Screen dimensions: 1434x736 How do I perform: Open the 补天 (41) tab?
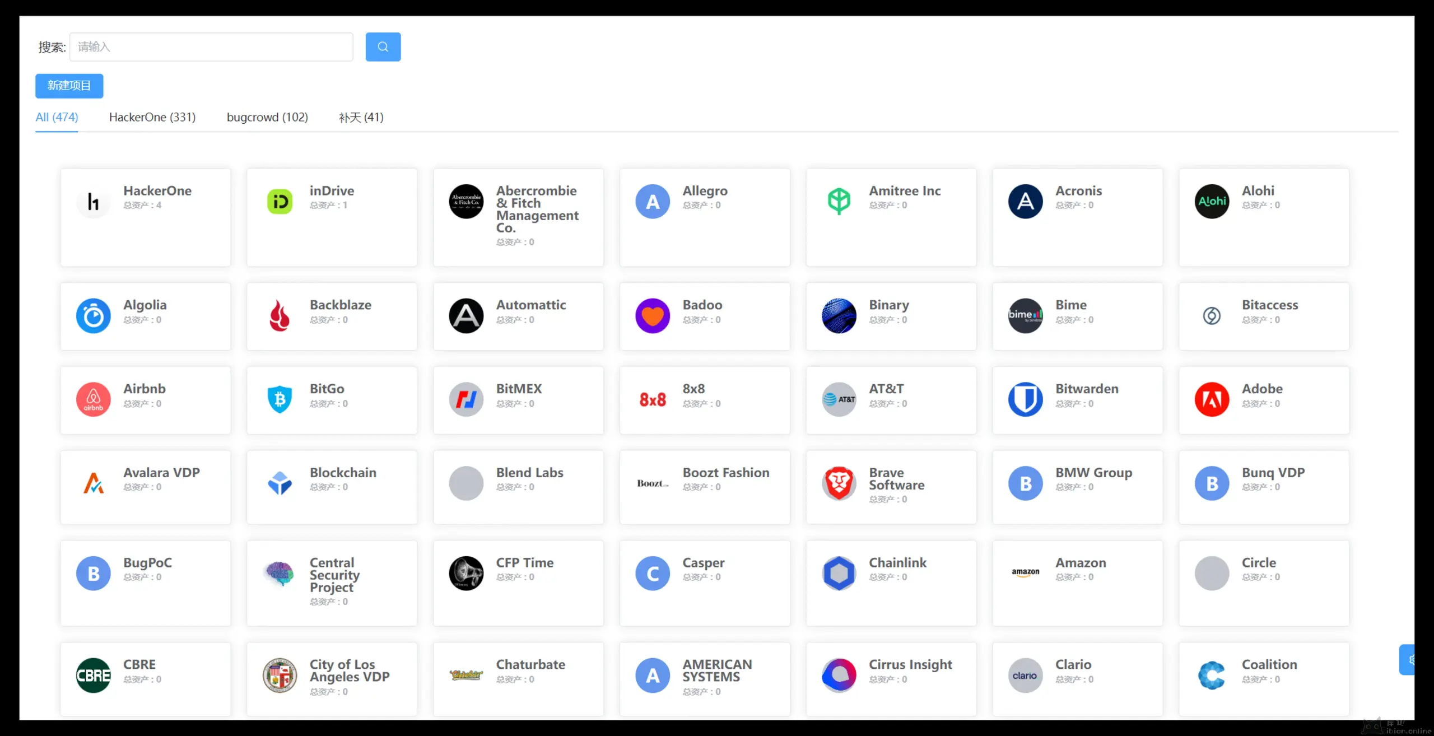361,117
